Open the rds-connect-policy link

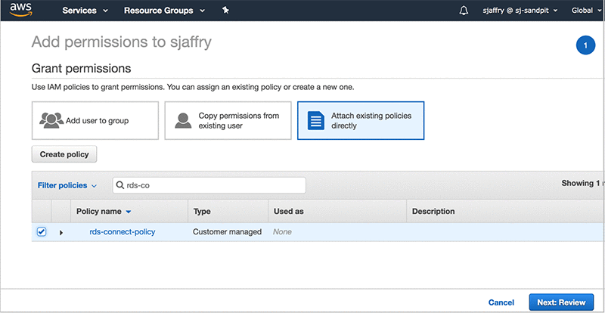tap(122, 232)
